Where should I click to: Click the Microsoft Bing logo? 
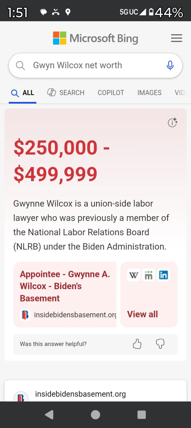point(95,38)
